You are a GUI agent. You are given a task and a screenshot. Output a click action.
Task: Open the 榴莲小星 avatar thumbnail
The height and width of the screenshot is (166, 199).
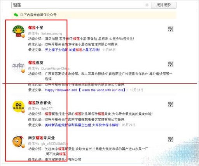tap(19, 31)
